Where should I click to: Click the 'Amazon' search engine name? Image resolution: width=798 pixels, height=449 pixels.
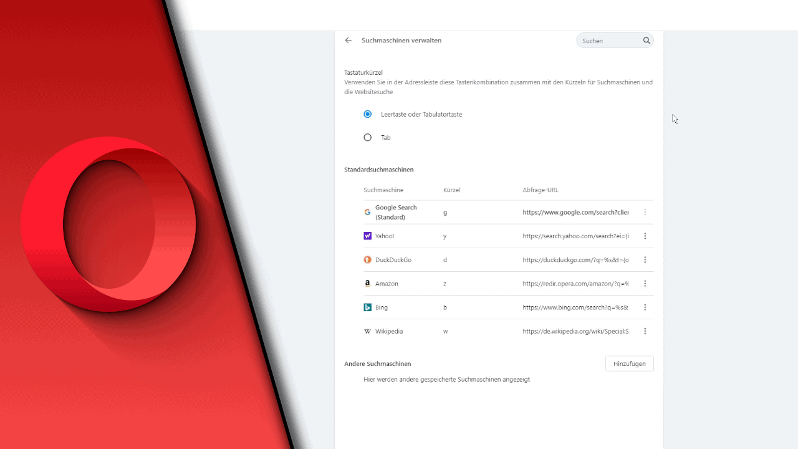[x=387, y=284]
